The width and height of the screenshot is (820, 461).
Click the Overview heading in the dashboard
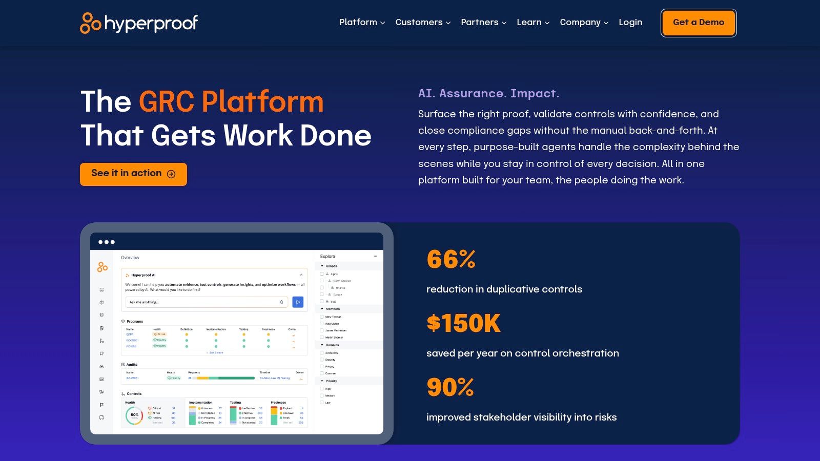tap(130, 258)
